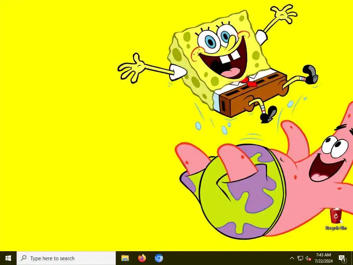The height and width of the screenshot is (265, 353).
Task: Open File Explorer from the taskbar
Action: (x=125, y=258)
